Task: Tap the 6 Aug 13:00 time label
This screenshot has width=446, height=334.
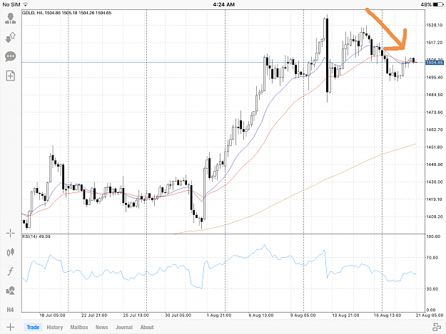Action: pos(261,315)
